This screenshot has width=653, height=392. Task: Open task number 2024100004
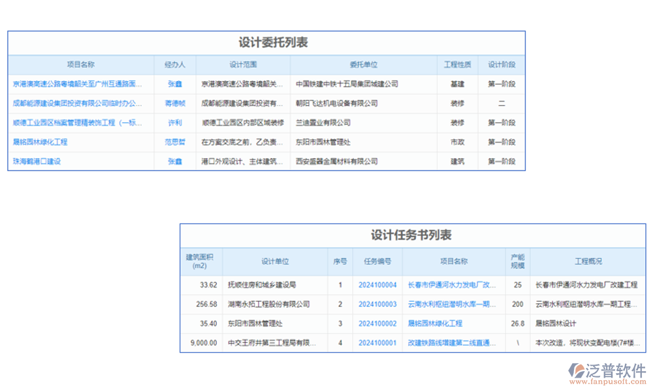pyautogui.click(x=377, y=285)
